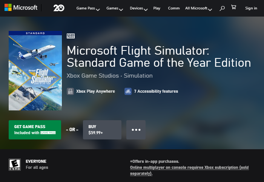Click the Microsoft logo
This screenshot has width=264, height=182.
(x=21, y=8)
